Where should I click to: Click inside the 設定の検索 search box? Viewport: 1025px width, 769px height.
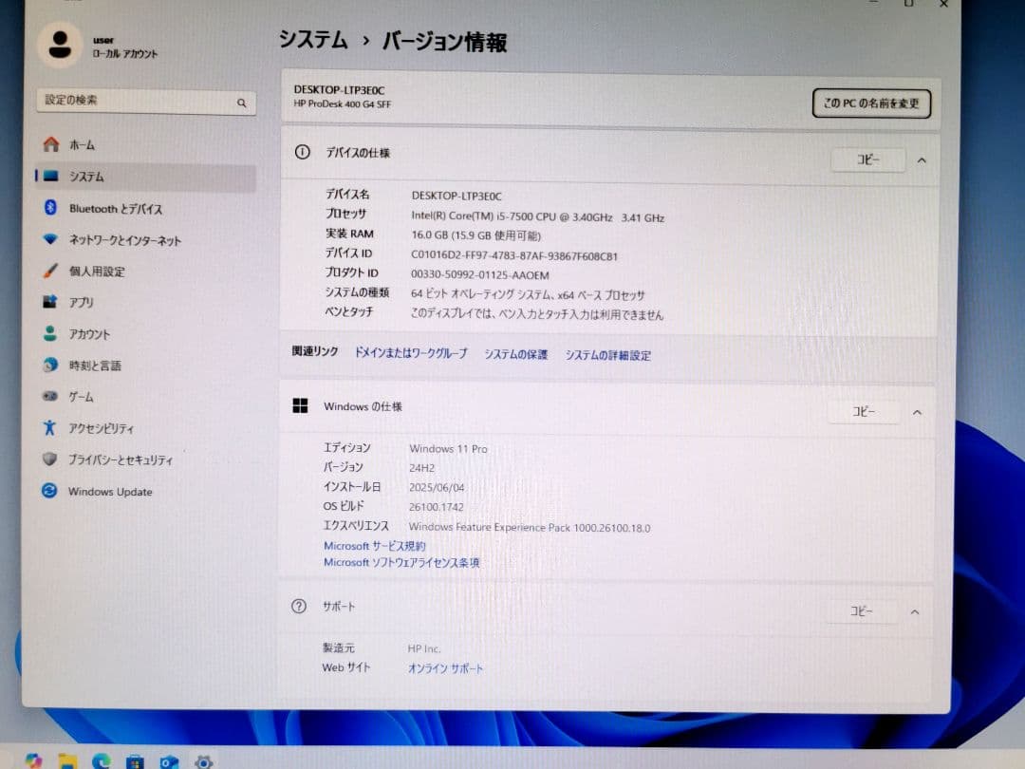(x=142, y=100)
